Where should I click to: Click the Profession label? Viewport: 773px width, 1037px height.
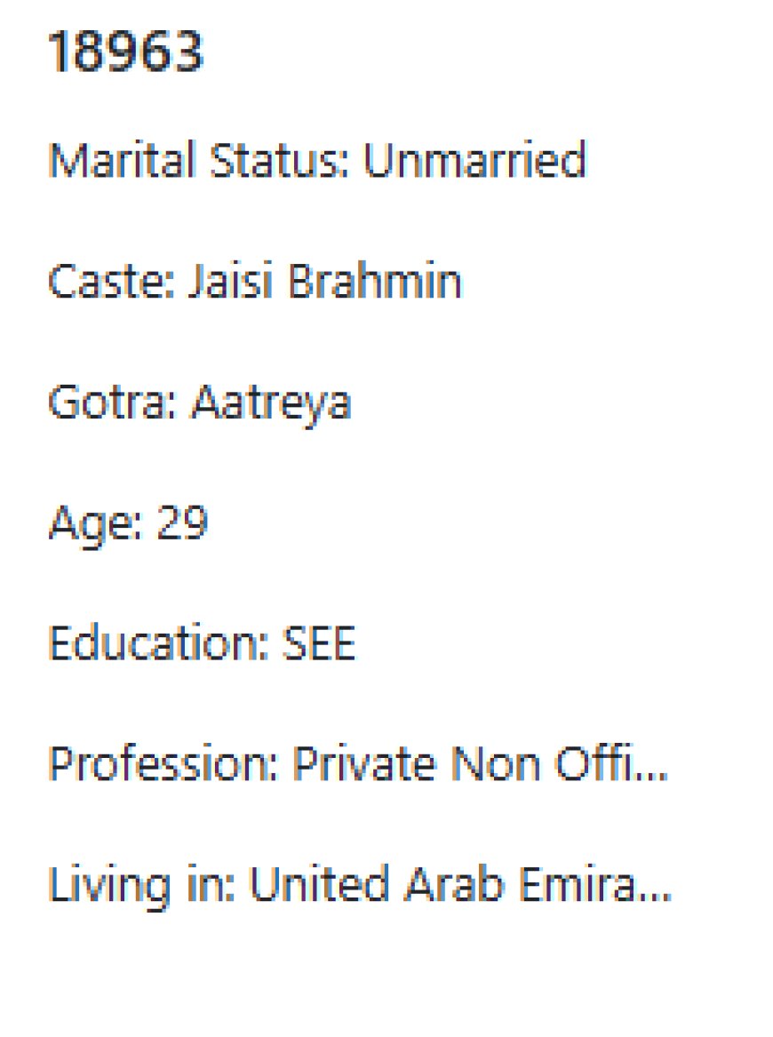164,764
